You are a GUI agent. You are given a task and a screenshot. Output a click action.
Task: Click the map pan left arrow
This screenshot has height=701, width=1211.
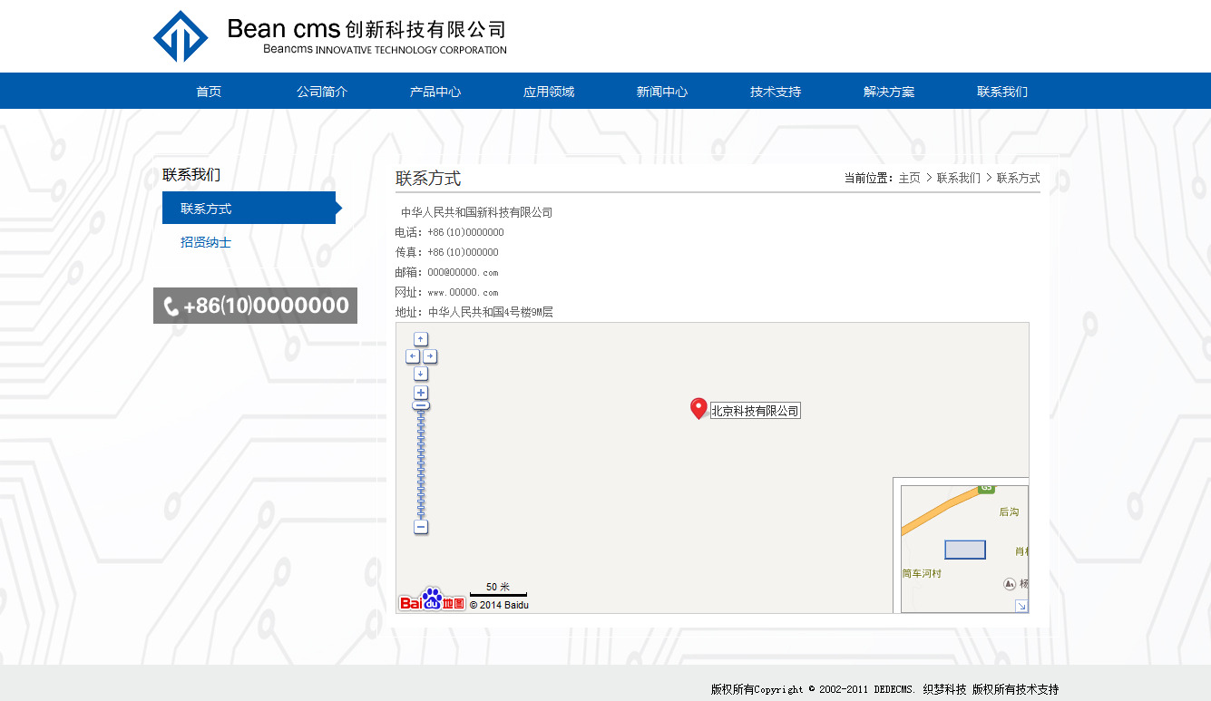pos(413,356)
